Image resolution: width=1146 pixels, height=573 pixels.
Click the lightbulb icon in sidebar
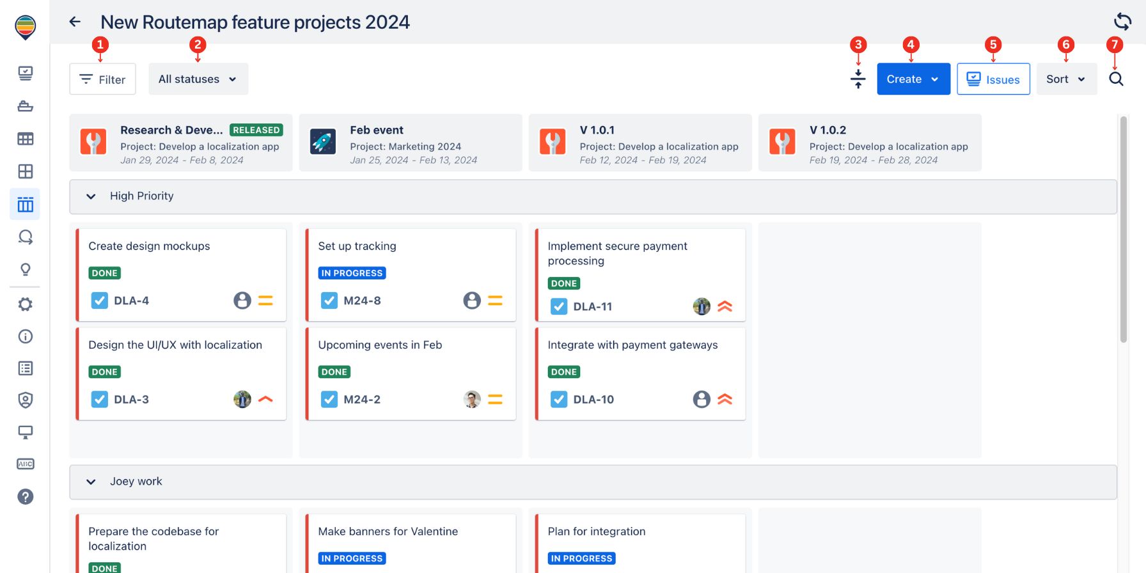tap(26, 270)
